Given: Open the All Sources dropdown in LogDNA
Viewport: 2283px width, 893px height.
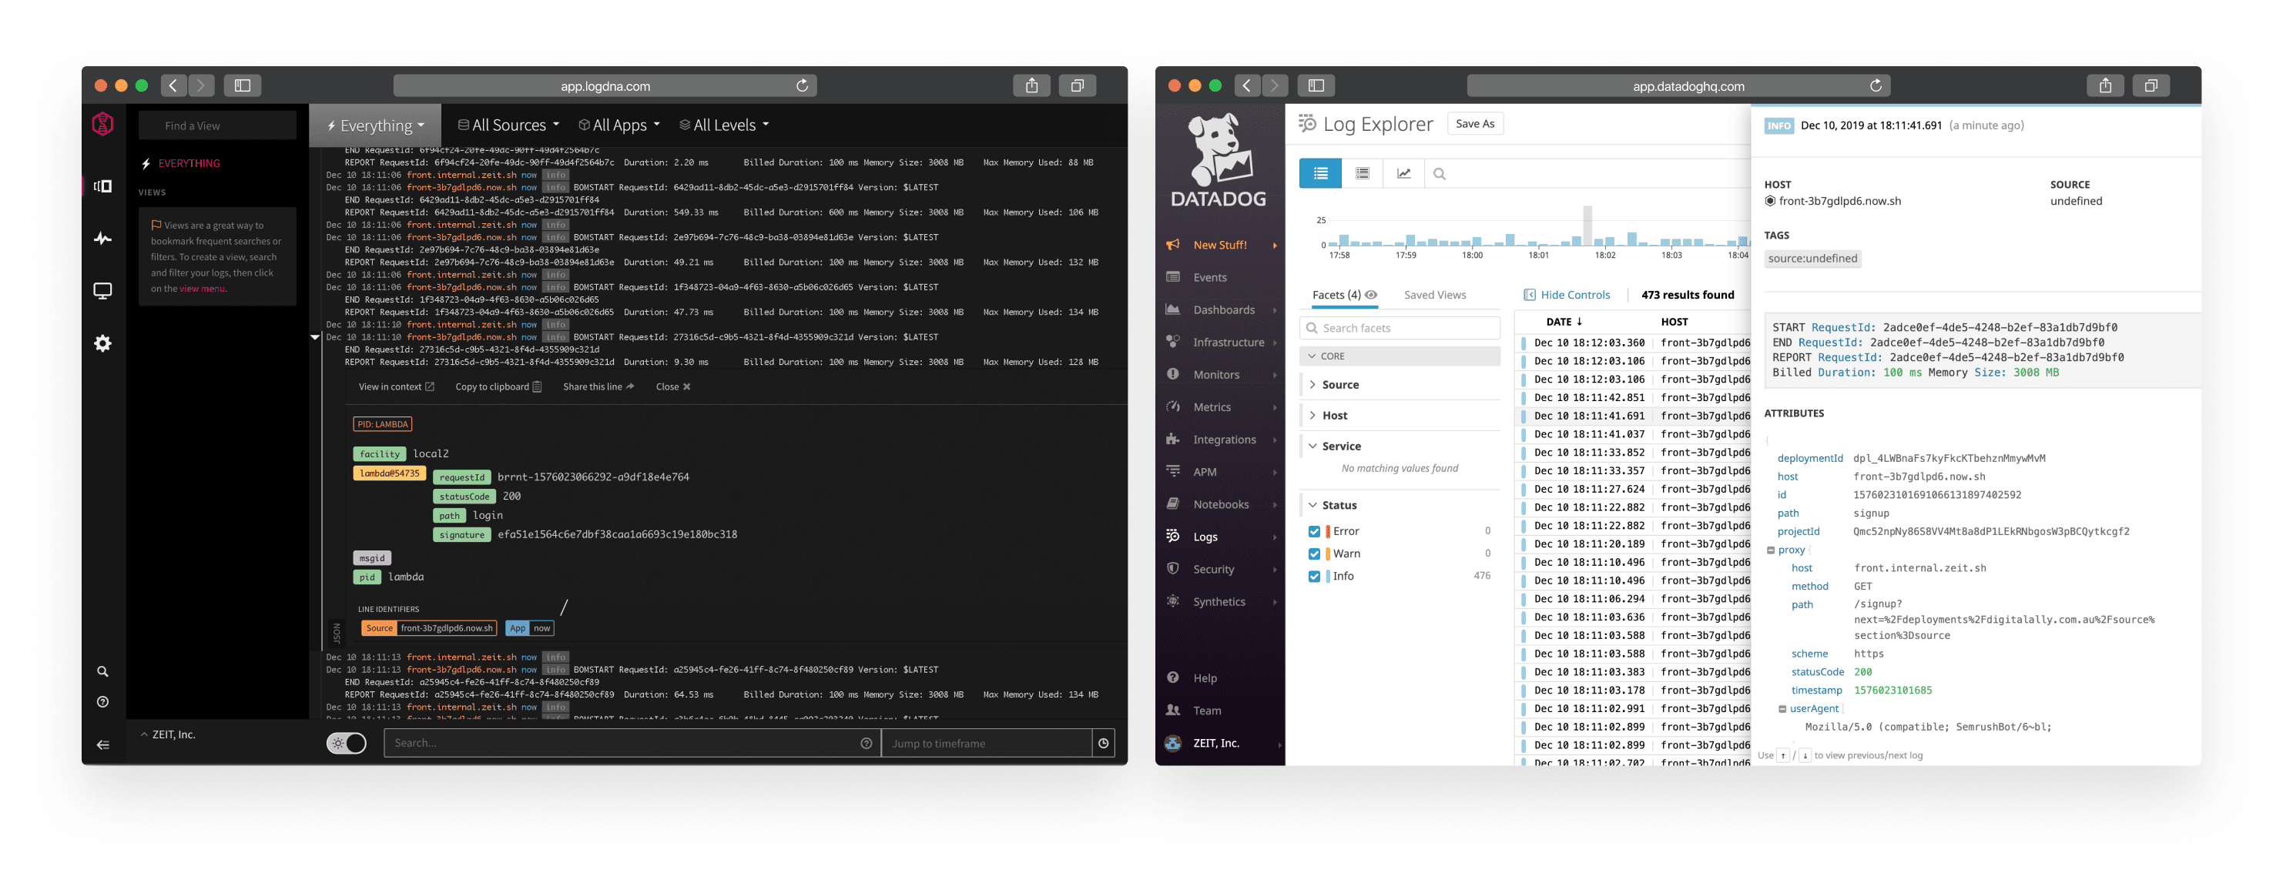Looking at the screenshot, I should click(507, 124).
